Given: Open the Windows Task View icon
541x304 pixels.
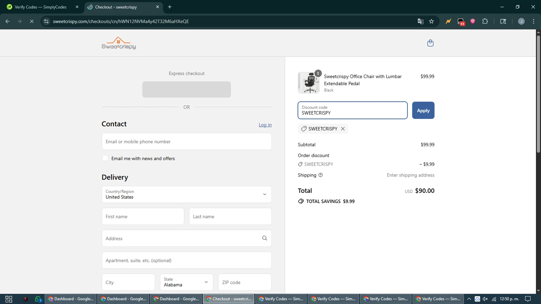Looking at the screenshot, I should [9, 299].
